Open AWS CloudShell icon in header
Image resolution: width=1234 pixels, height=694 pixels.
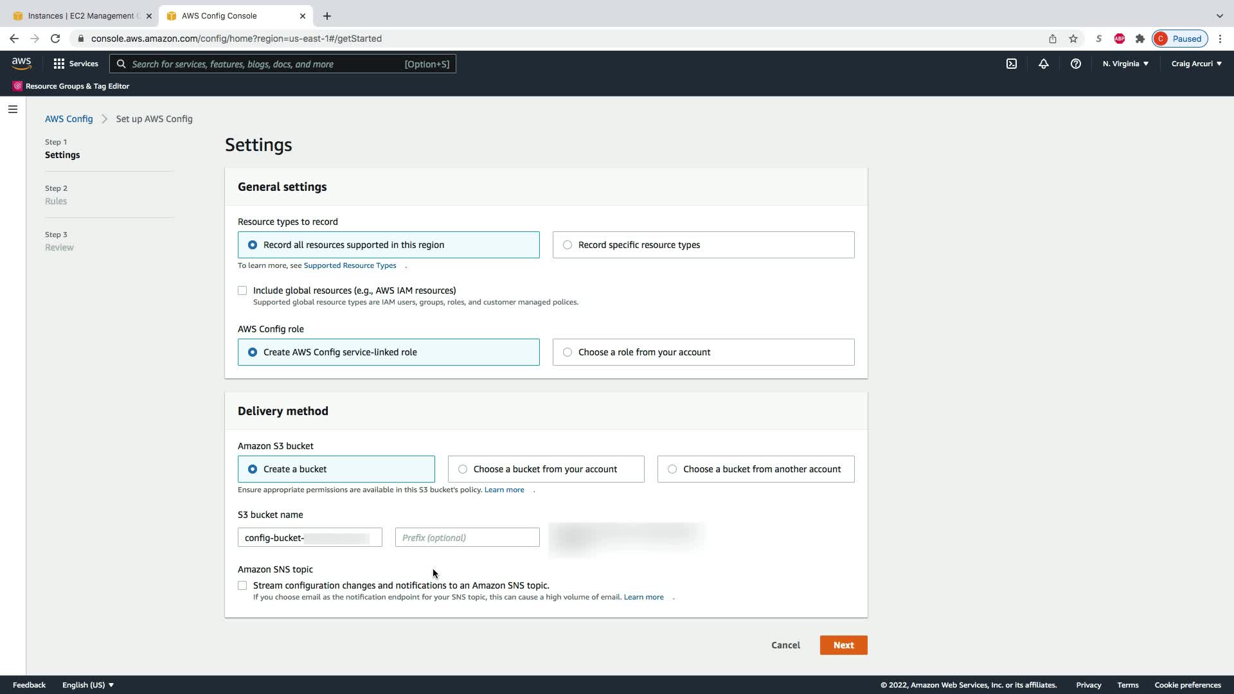1012,64
